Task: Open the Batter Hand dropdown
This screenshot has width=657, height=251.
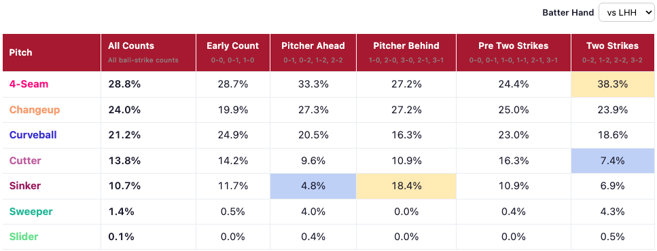Action: tap(626, 12)
